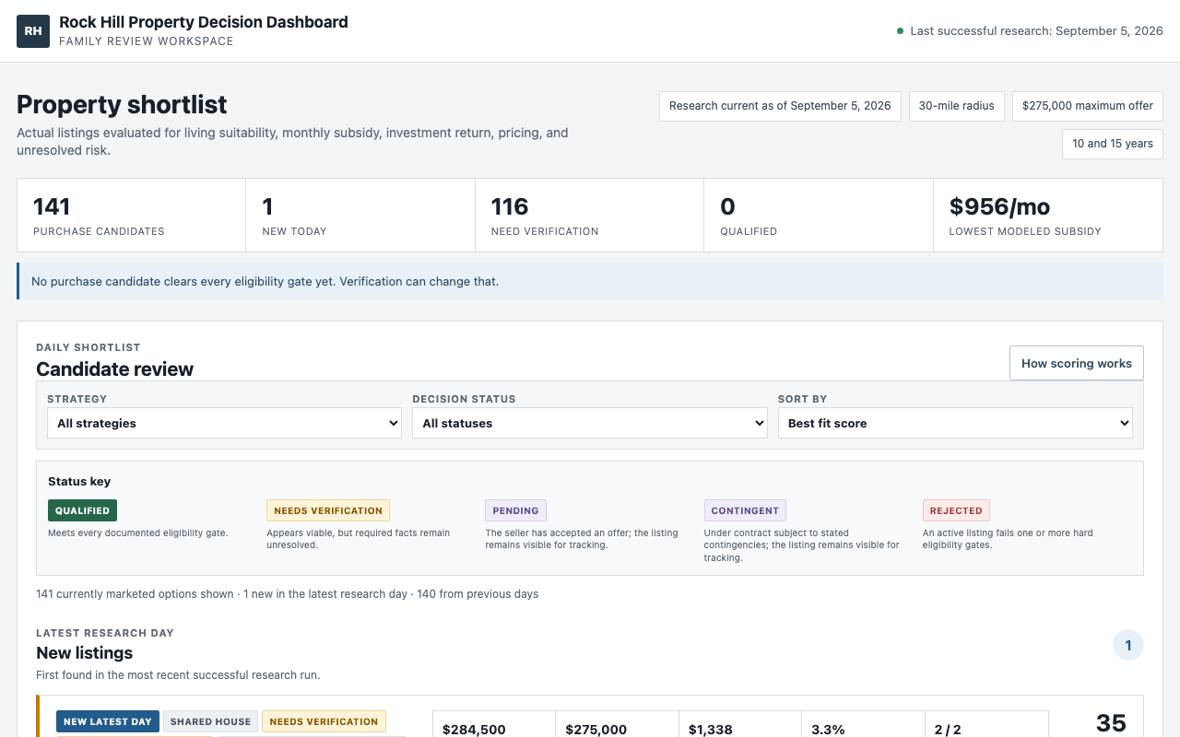Open the Sort By dropdown
This screenshot has width=1180, height=737.
pos(955,423)
